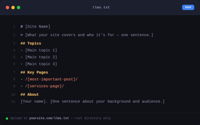
Task: Click the /[most-important-post]/ path
Action: [51, 79]
